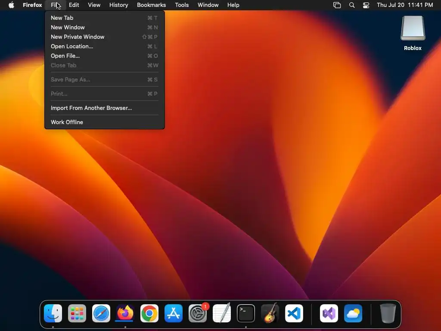Open Launchpad in the Dock

coord(77,313)
